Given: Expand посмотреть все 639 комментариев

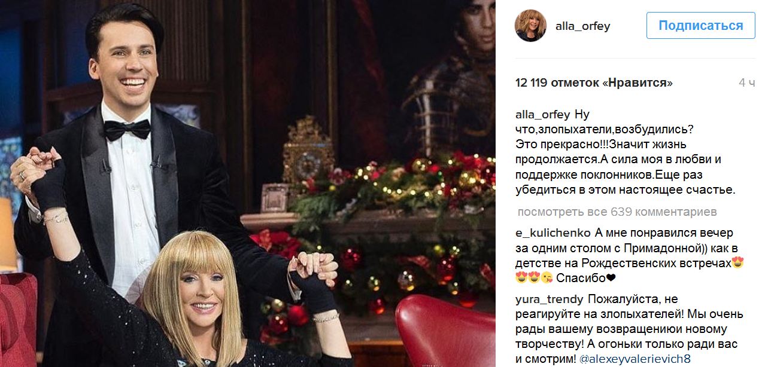Looking at the screenshot, I should (x=617, y=212).
